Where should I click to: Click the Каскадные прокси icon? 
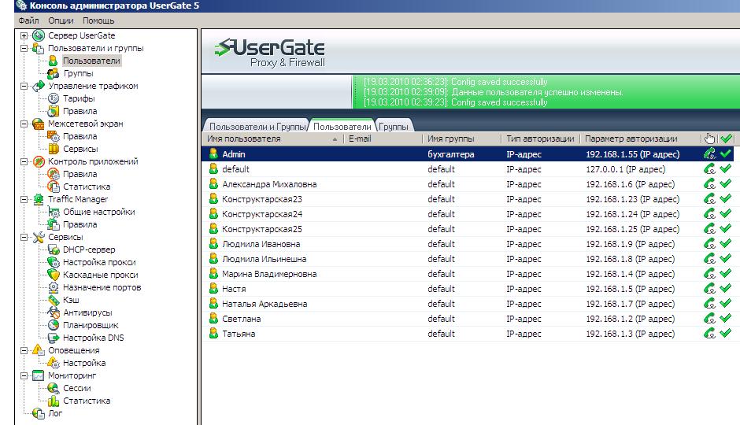pyautogui.click(x=54, y=275)
